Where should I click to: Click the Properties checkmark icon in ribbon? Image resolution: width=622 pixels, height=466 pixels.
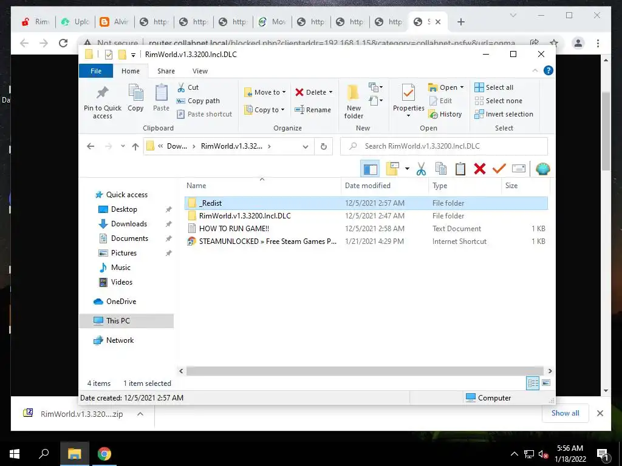click(408, 93)
